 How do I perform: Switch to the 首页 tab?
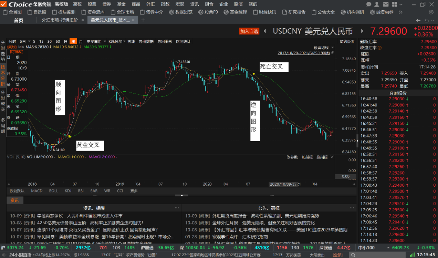19,20
